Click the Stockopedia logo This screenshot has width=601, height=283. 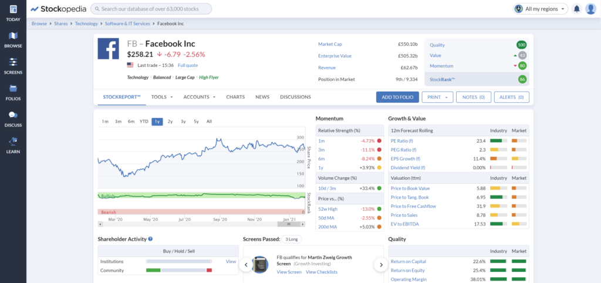pos(58,8)
